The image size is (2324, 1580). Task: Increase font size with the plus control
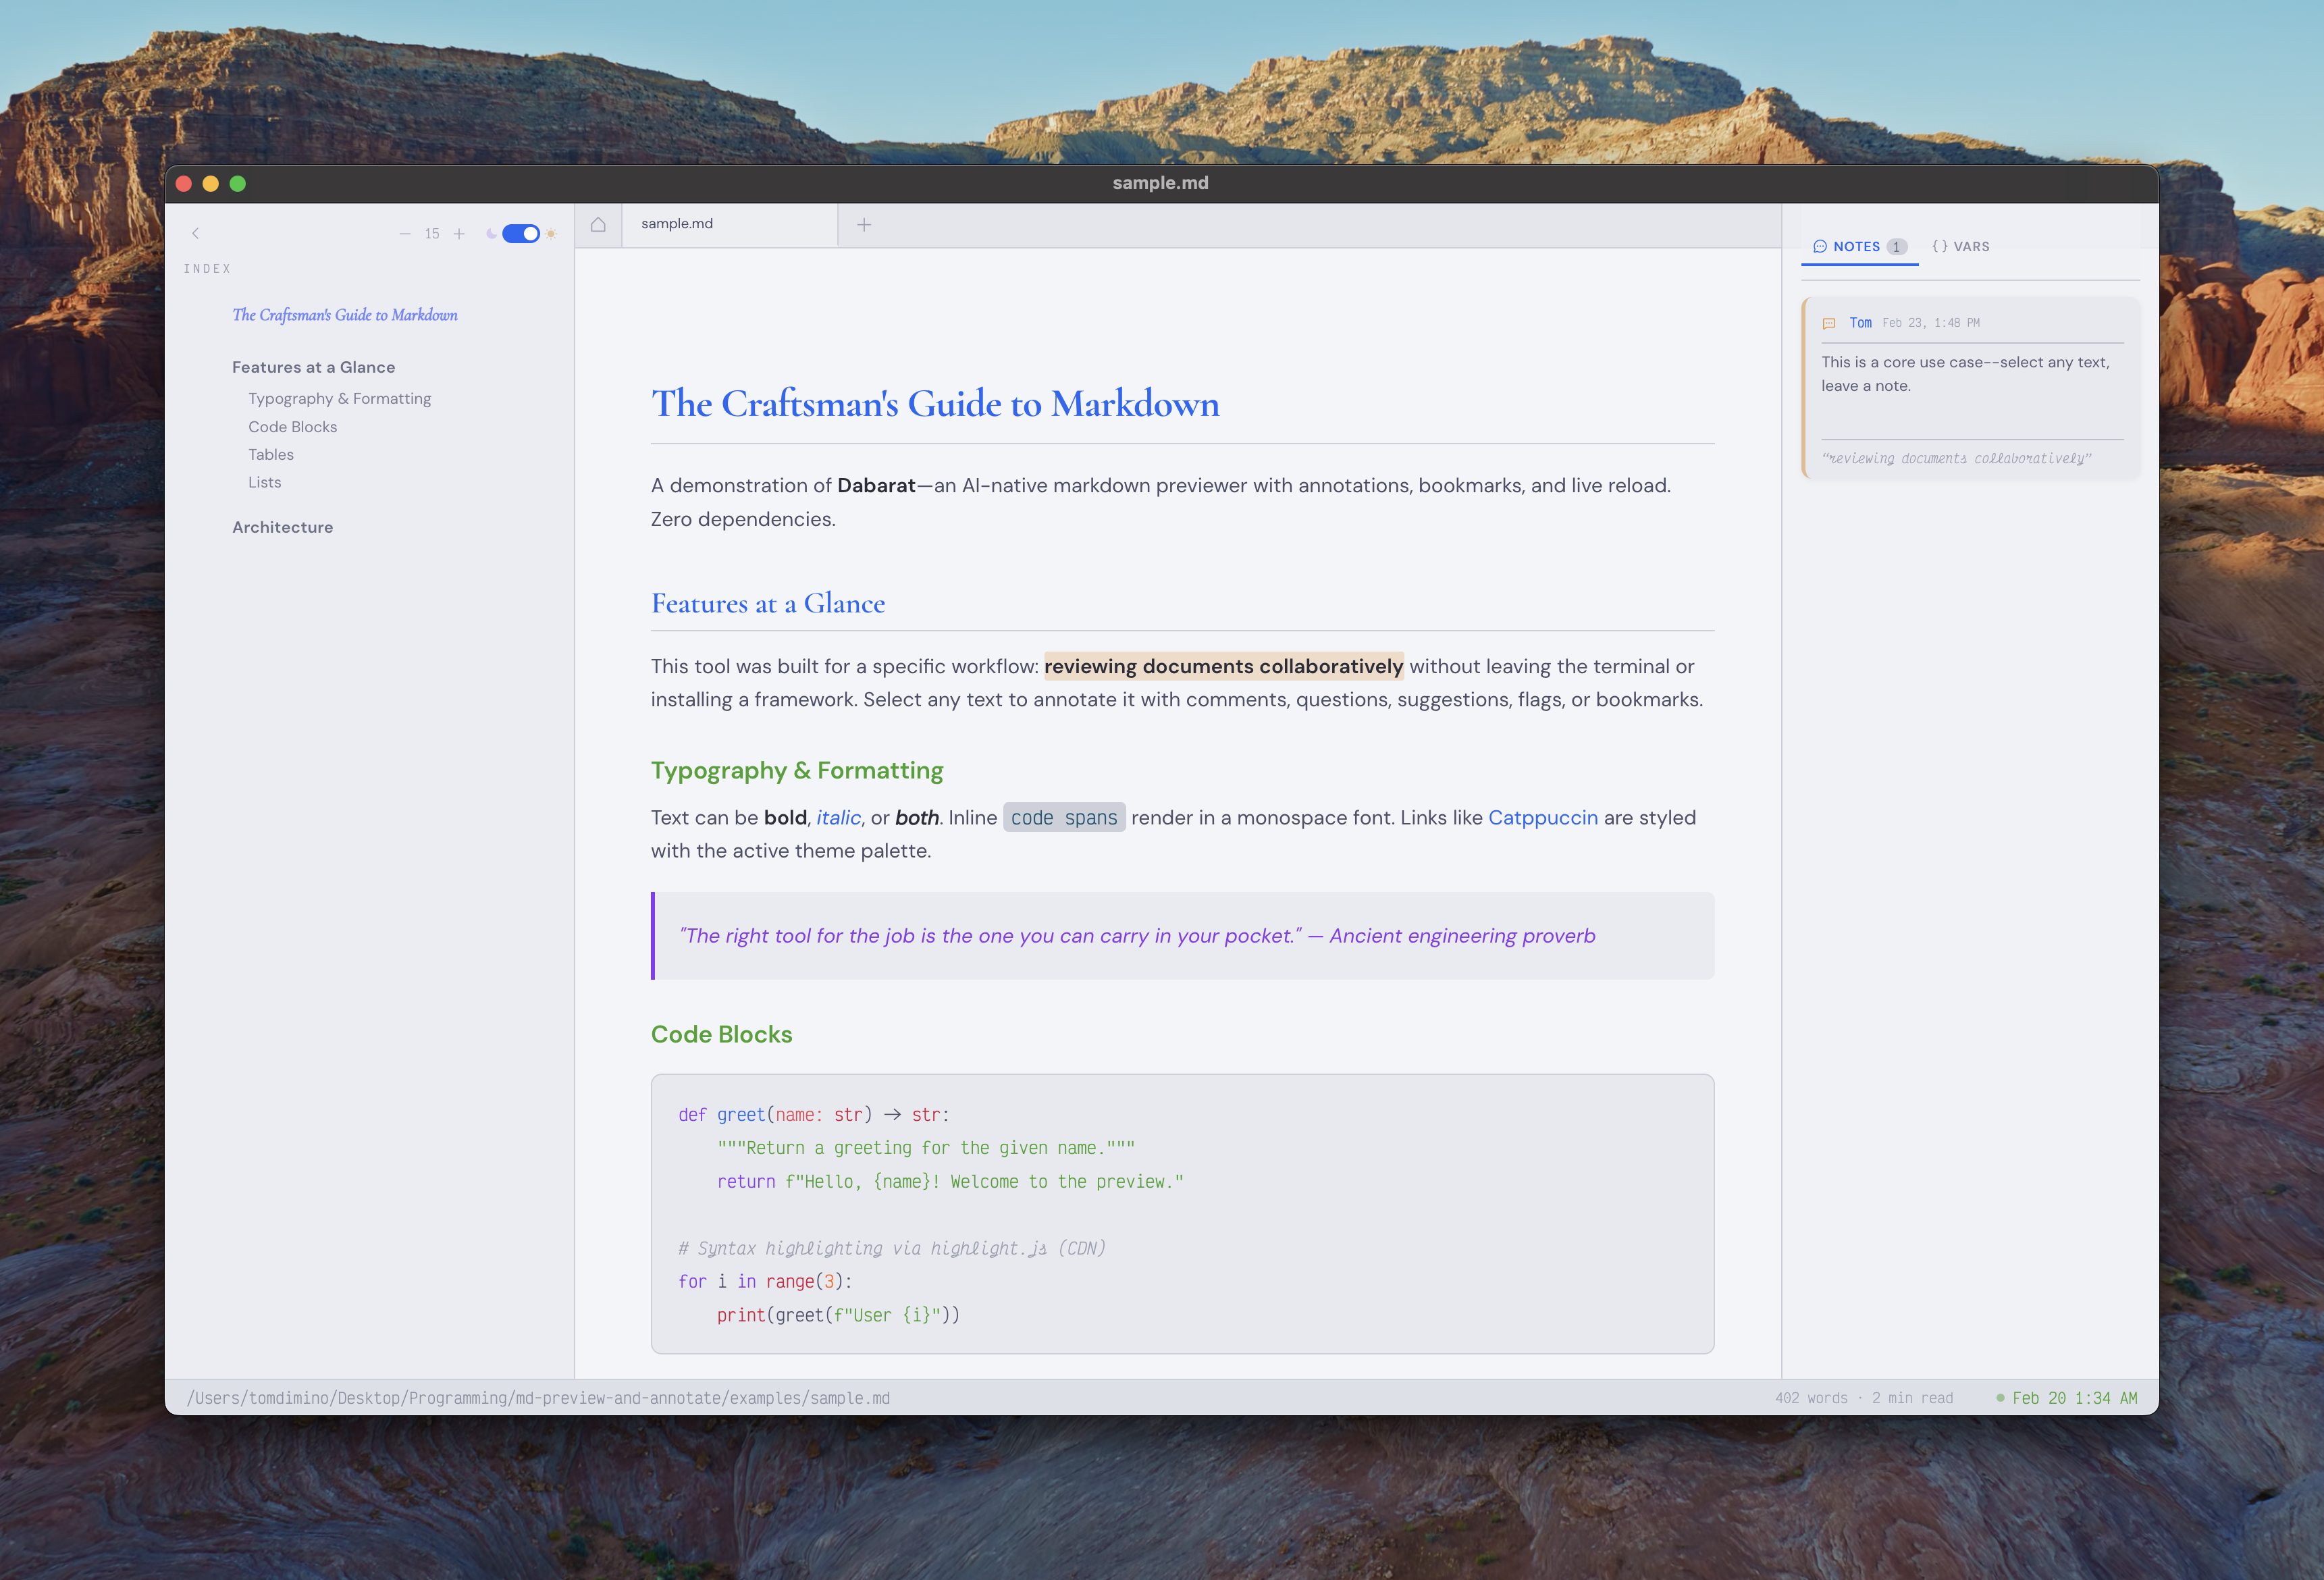click(x=459, y=233)
